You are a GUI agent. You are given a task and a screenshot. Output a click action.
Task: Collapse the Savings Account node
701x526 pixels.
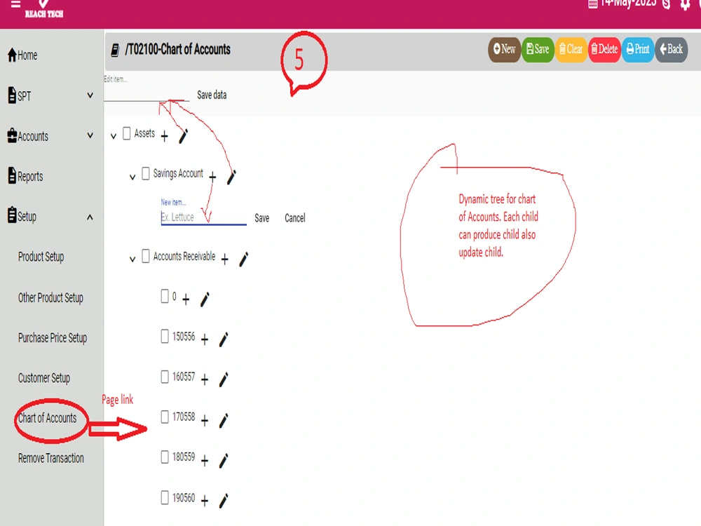coord(132,177)
